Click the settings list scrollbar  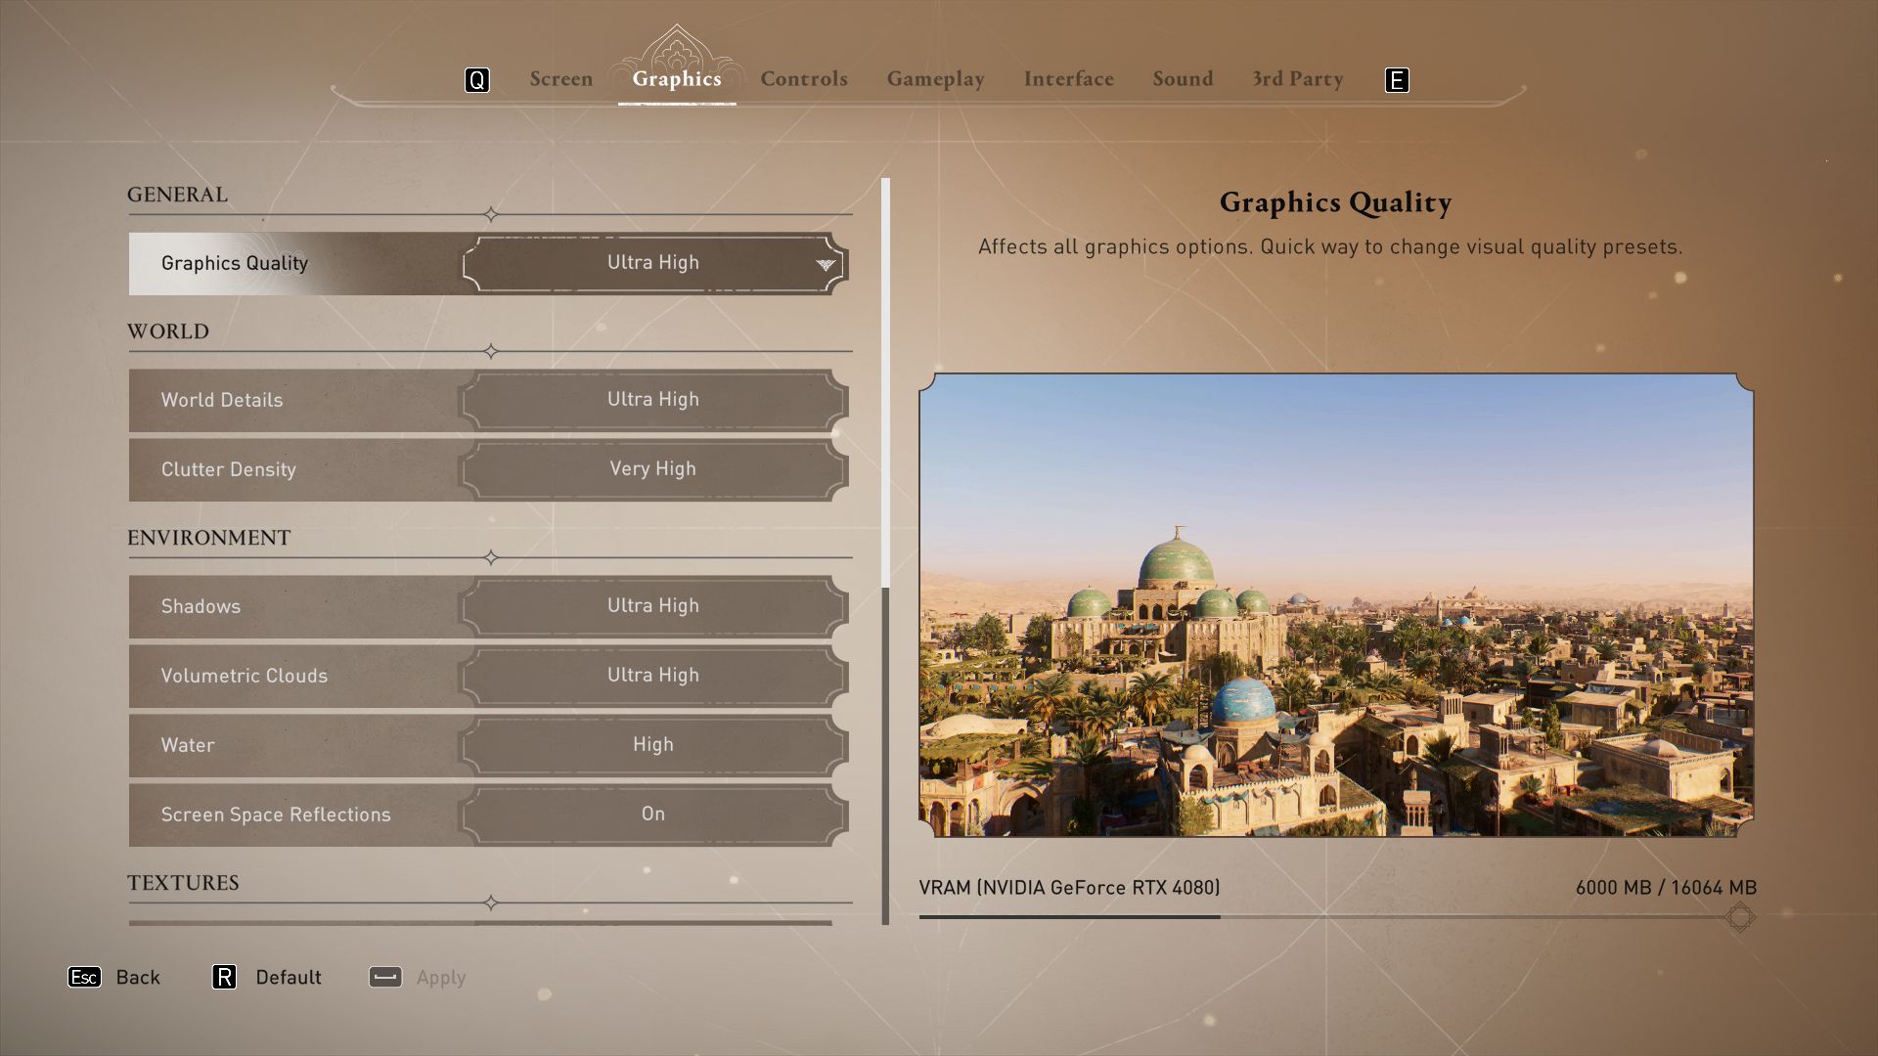tap(885, 551)
